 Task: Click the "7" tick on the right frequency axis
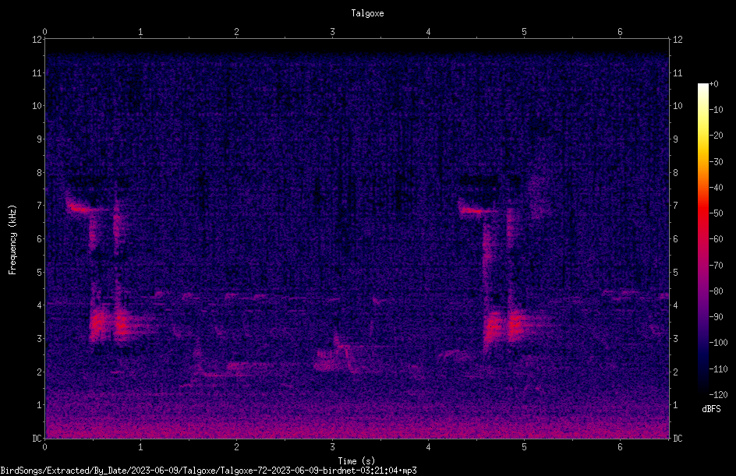[x=675, y=206]
